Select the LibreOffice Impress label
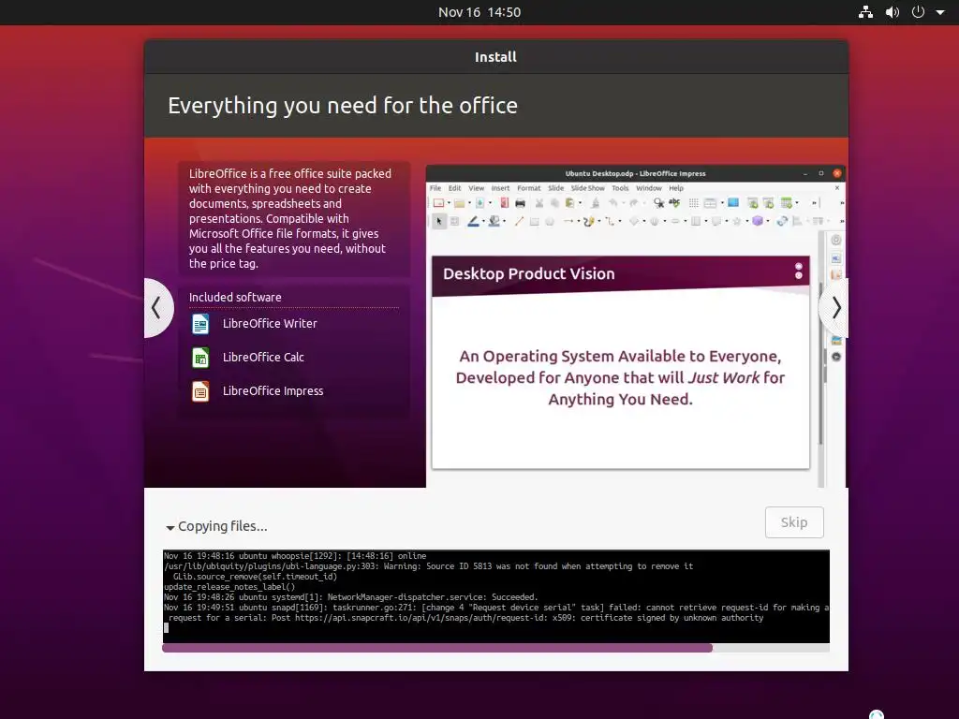This screenshot has height=719, width=959. (273, 390)
